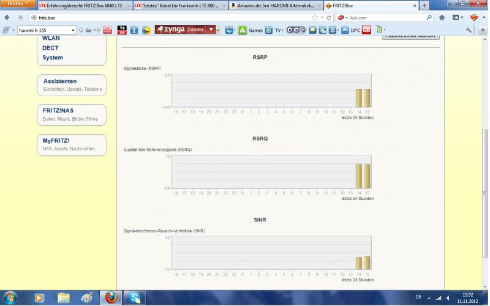Click the green Games icon
This screenshot has height=306, width=490.
(x=243, y=30)
